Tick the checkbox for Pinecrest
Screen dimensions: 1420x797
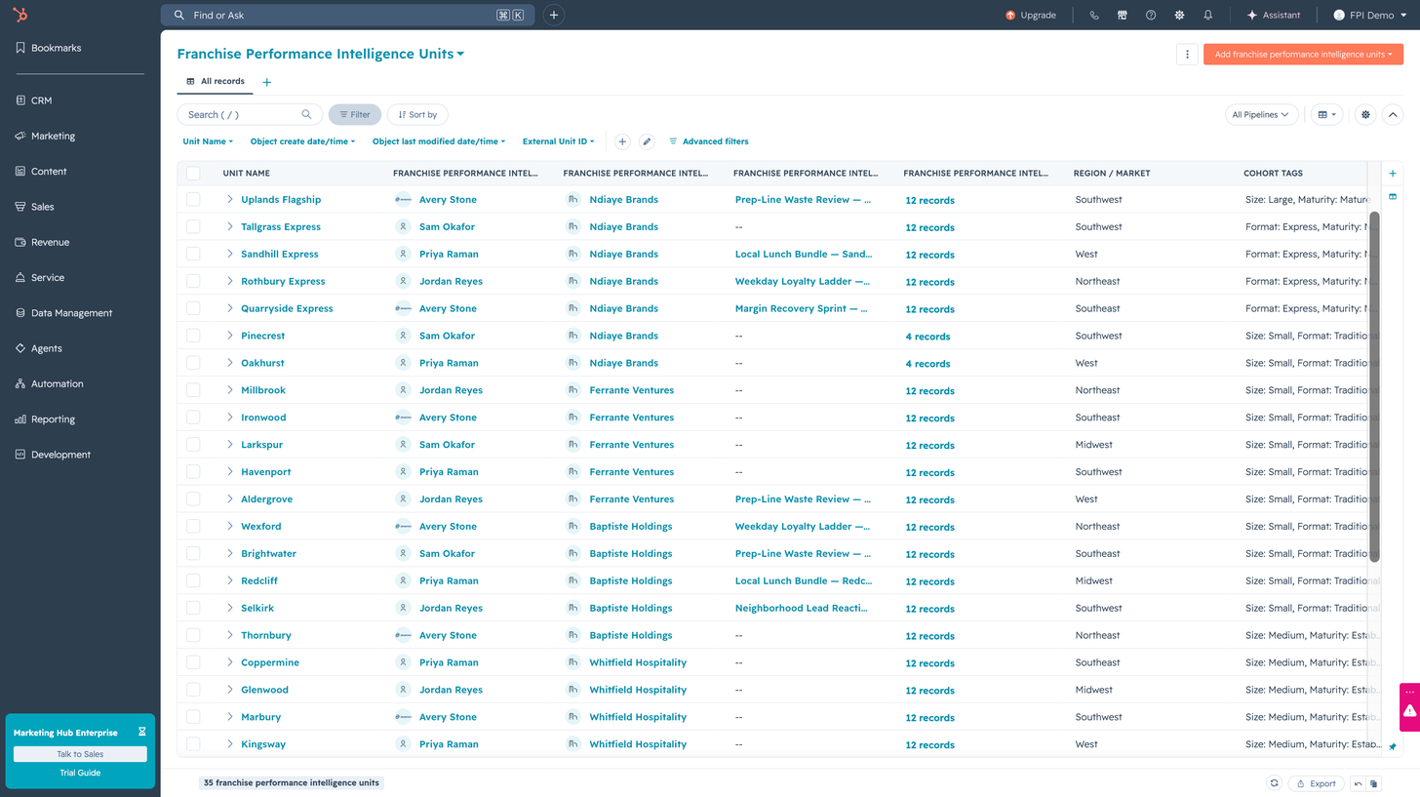tap(193, 336)
